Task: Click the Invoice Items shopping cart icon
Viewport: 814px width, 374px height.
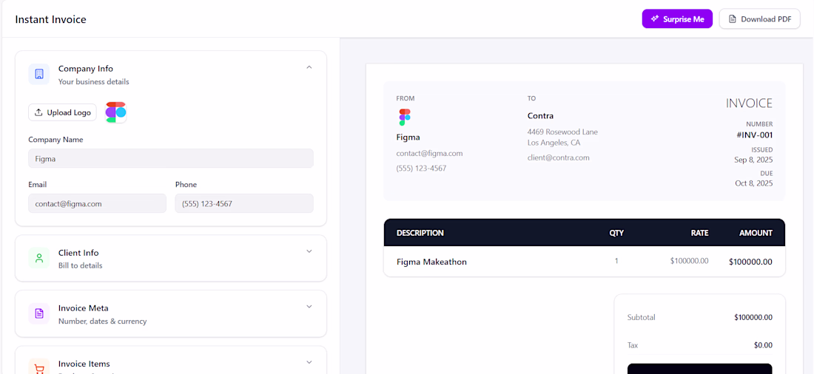Action: coord(39,367)
